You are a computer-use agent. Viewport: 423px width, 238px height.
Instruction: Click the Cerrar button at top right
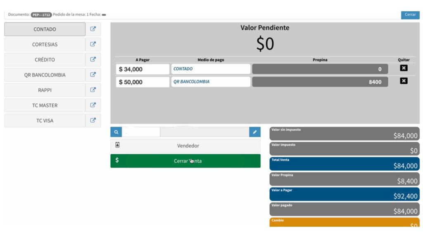pos(410,15)
